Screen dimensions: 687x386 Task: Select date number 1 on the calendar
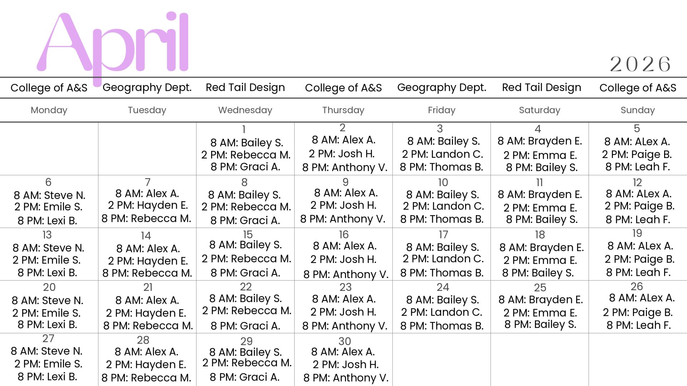point(244,129)
